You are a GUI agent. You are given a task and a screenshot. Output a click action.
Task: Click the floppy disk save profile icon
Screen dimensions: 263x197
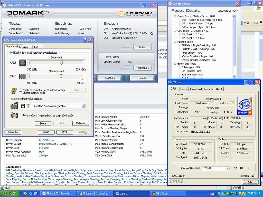pyautogui.click(x=23, y=106)
